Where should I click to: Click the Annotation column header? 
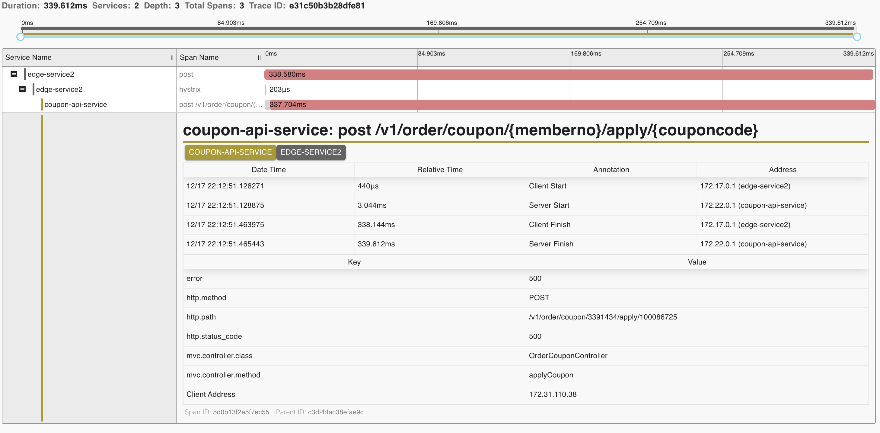click(x=611, y=170)
